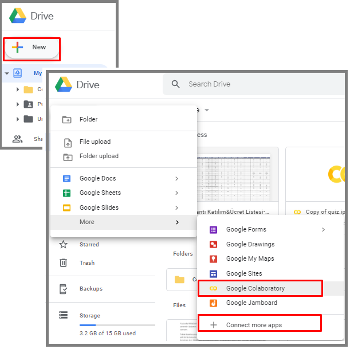This screenshot has height=349, width=350.
Task: Expand Google Forms submenu chevron
Action: pos(324,230)
